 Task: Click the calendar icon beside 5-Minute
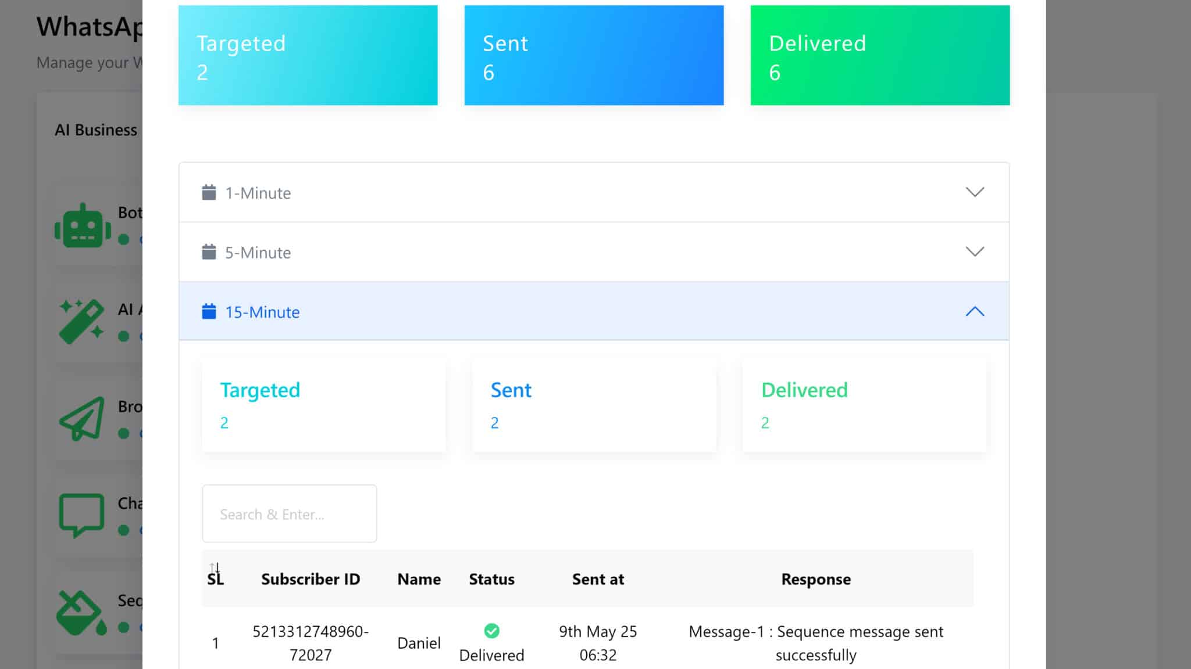(209, 252)
